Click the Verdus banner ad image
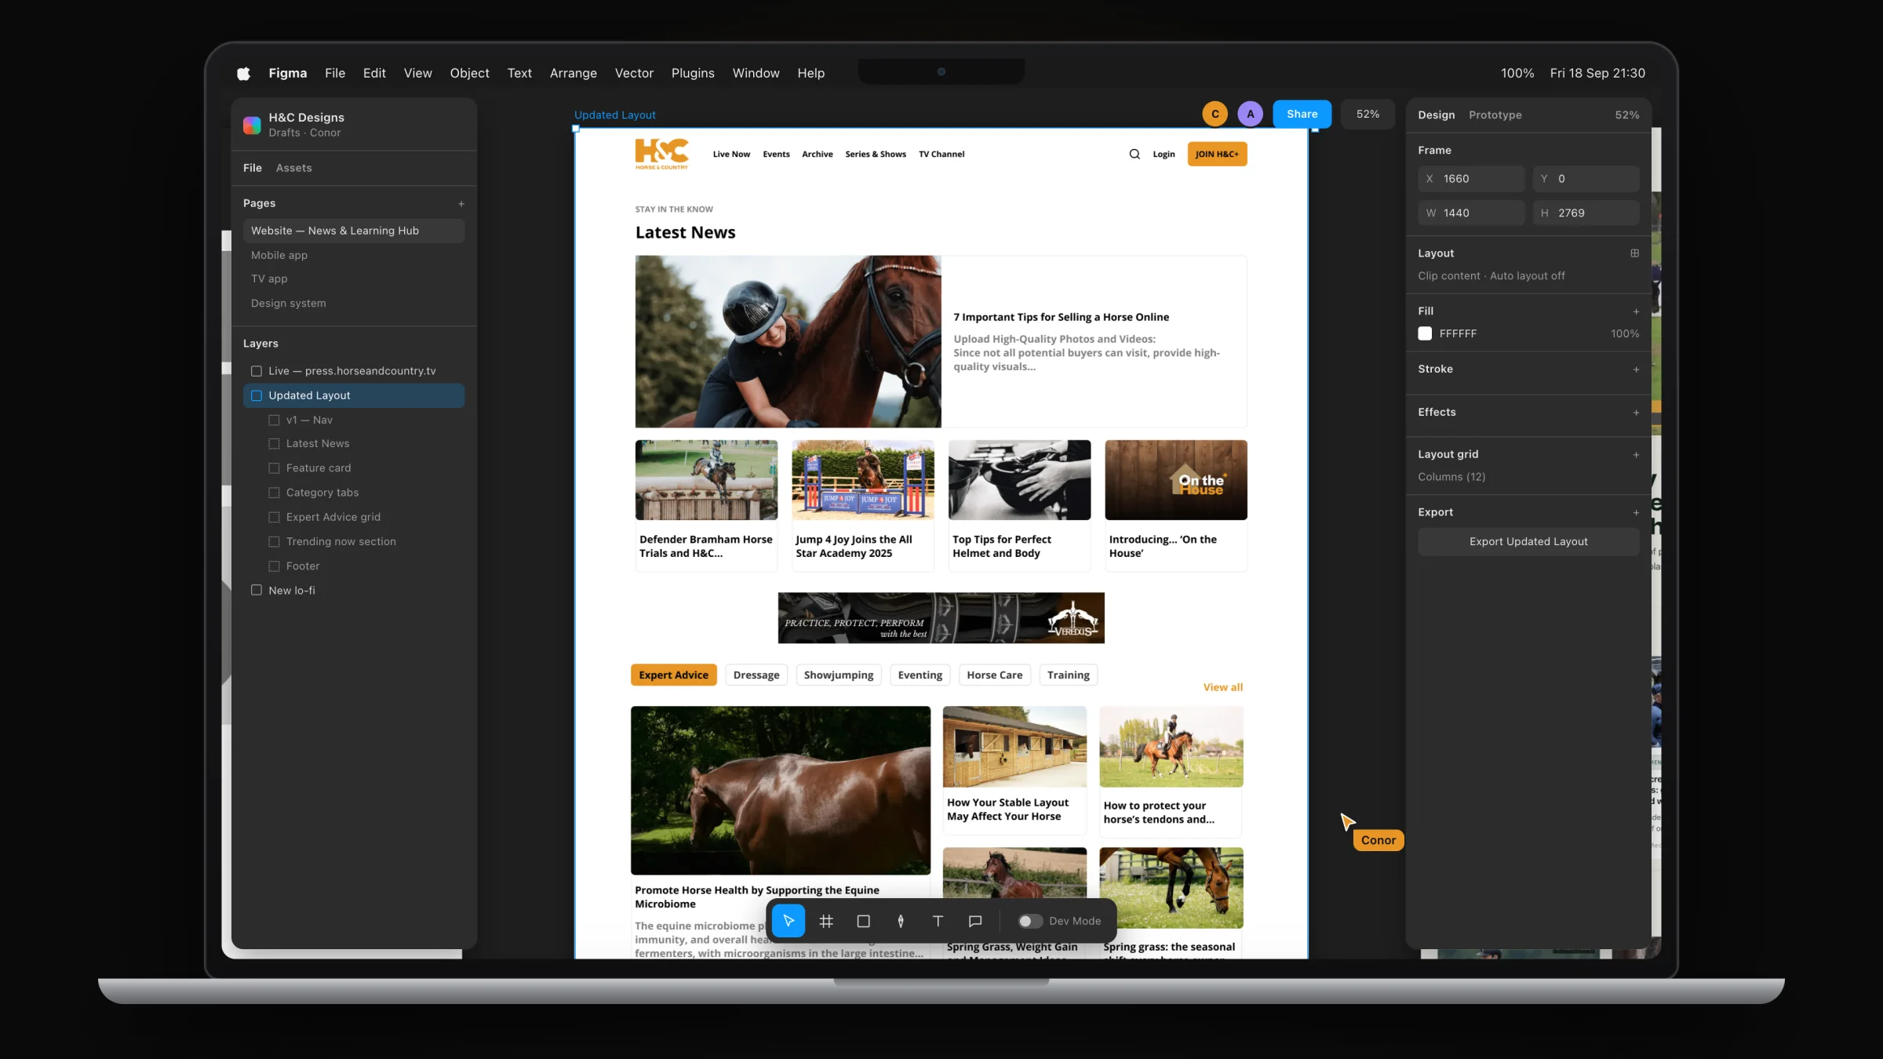The image size is (1883, 1059). [x=941, y=618]
